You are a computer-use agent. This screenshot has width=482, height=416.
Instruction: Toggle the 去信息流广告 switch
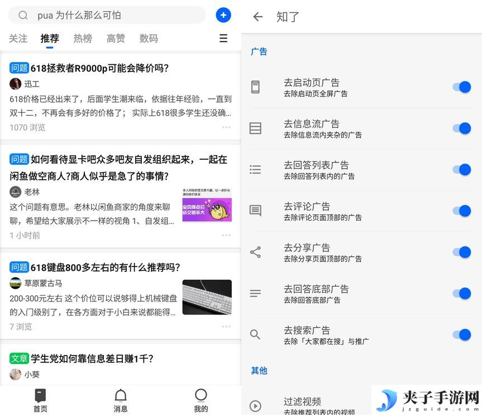click(x=462, y=128)
